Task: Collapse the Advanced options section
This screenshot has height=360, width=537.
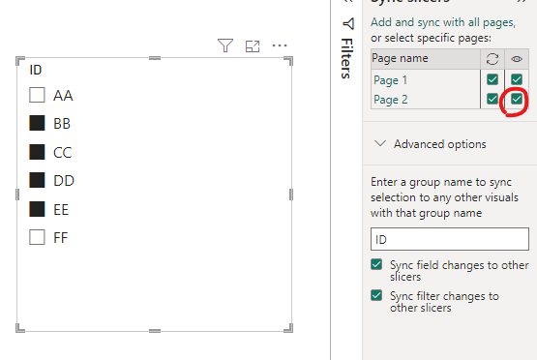Action: 380,143
